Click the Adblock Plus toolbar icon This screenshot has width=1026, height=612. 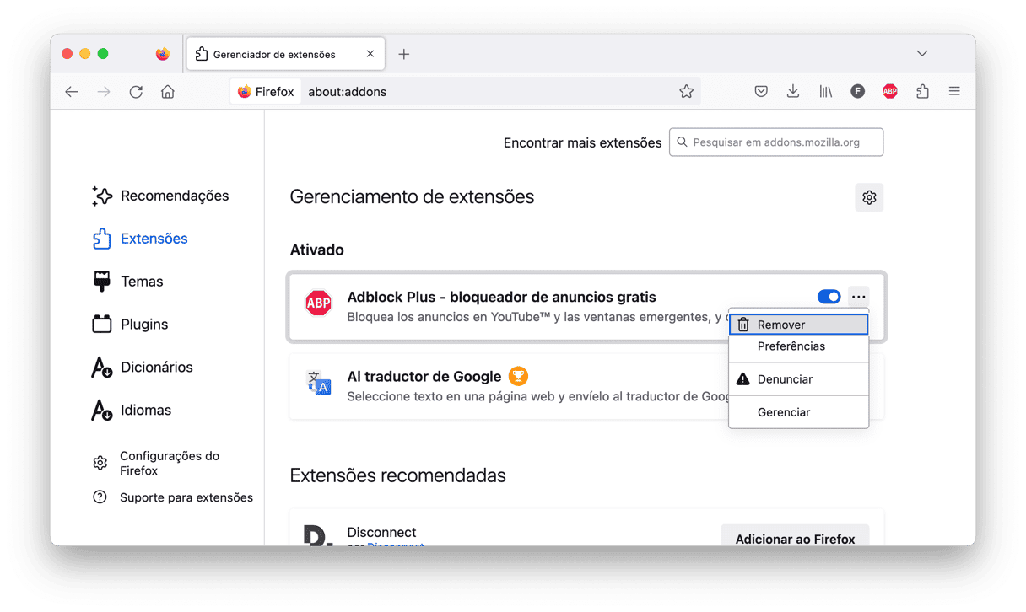pyautogui.click(x=890, y=91)
